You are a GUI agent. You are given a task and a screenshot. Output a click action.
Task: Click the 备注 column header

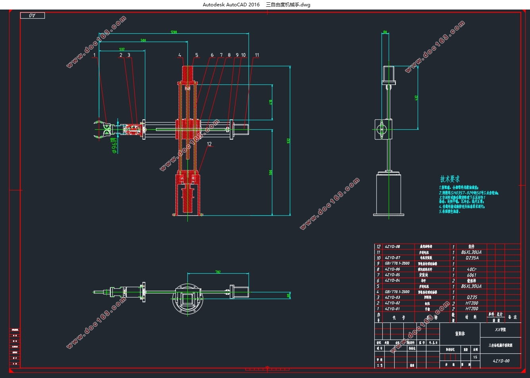(x=513, y=317)
